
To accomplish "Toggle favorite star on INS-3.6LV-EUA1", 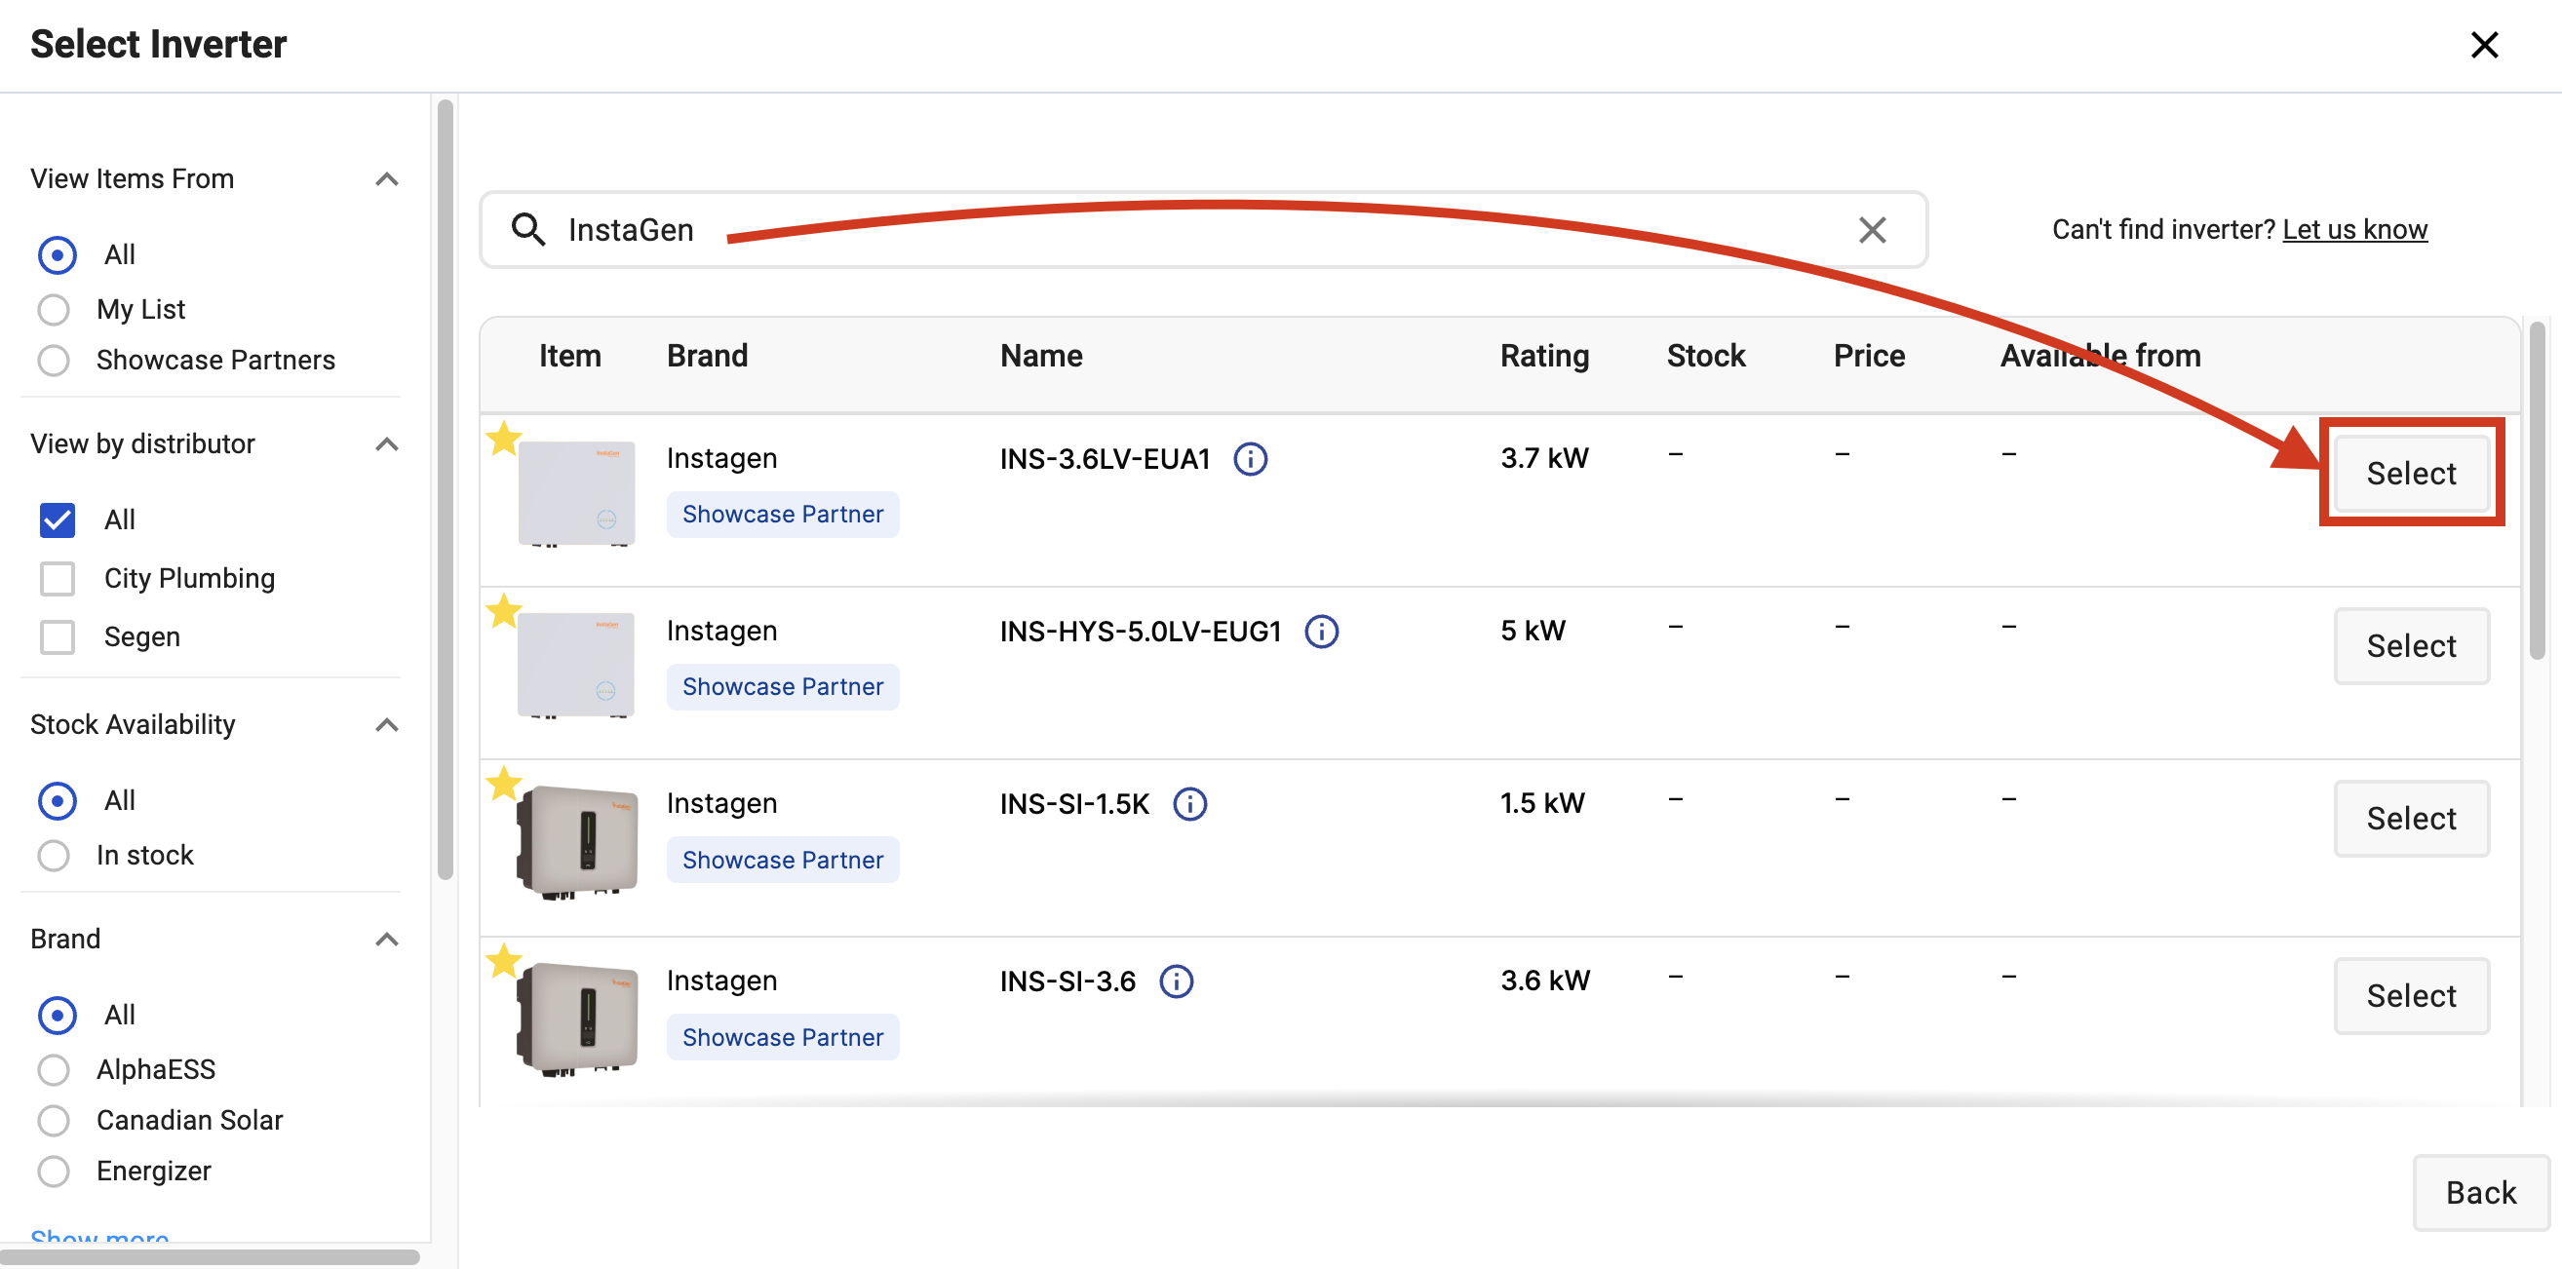I will pyautogui.click(x=503, y=438).
